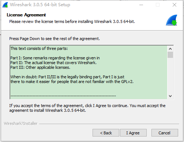Viewport: 184px width, 142px height.
Task: Minimize the Wireshark Setup window
Action: [141, 5]
